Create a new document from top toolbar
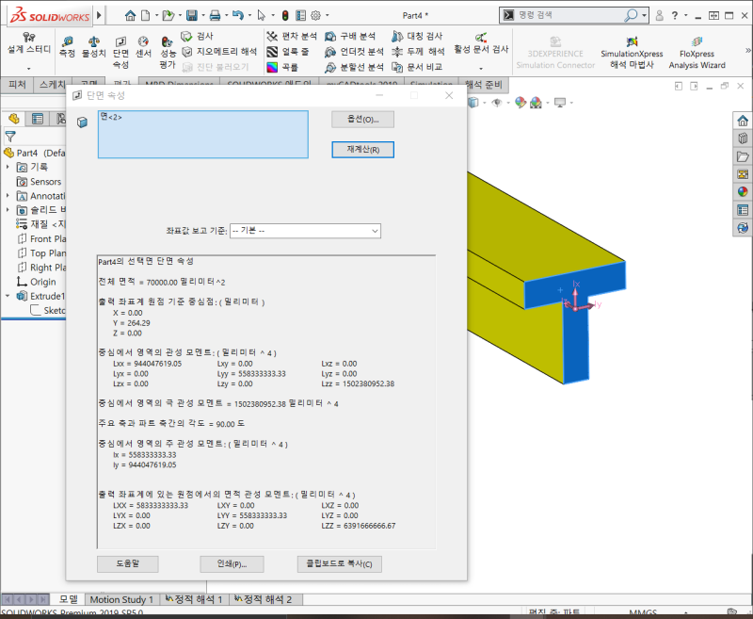The width and height of the screenshot is (753, 619). pos(146,15)
